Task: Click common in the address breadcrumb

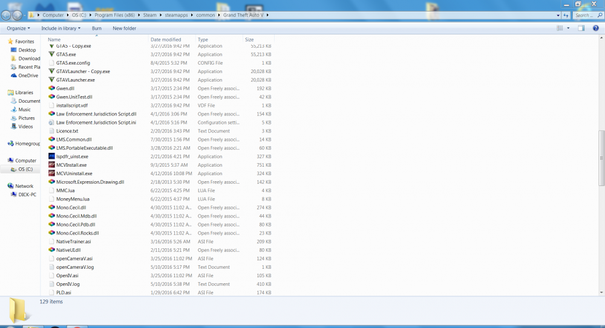Action: point(205,16)
